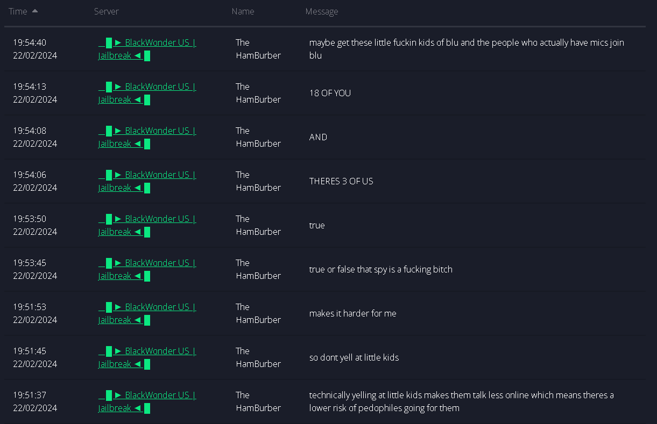Viewport: 657px width, 424px height.
Task: Open BlackWonder US server link at 19:51:53
Action: (147, 313)
